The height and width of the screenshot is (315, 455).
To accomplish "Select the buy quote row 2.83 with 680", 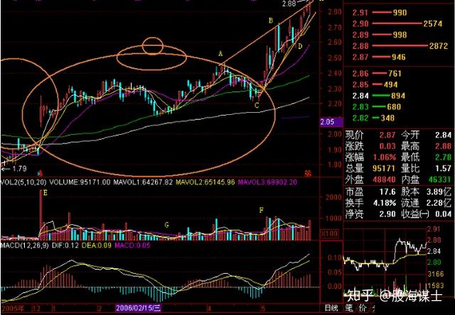I will click(377, 107).
